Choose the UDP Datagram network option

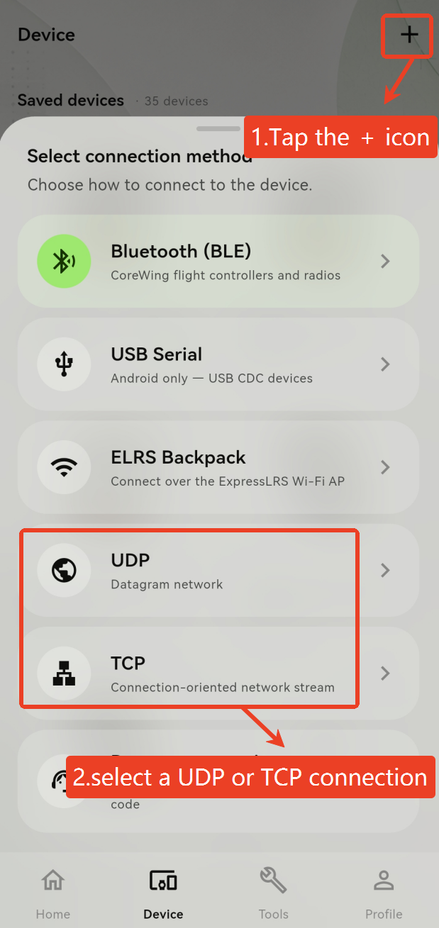coord(218,570)
